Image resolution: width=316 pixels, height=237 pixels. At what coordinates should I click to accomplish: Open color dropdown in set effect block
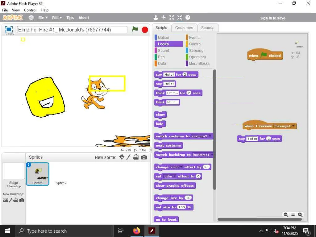coord(175,176)
